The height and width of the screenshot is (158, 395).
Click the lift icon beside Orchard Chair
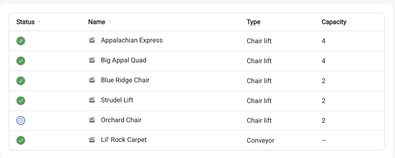click(x=92, y=120)
